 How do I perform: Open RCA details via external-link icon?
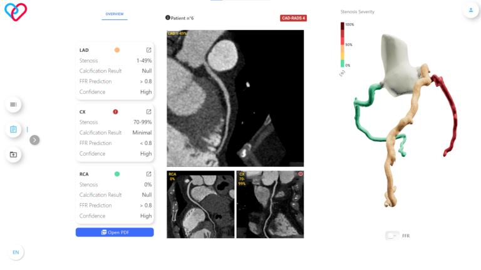tap(149, 174)
